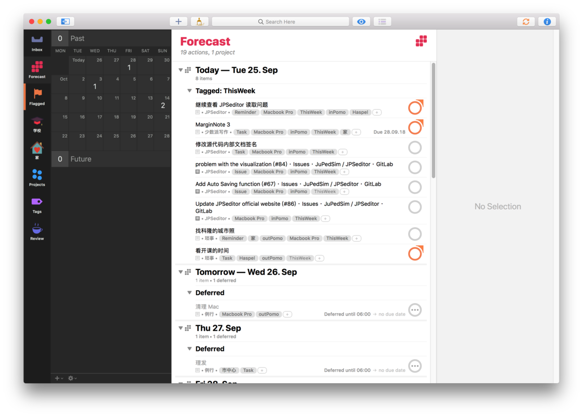Open the Projects perspective

[37, 177]
